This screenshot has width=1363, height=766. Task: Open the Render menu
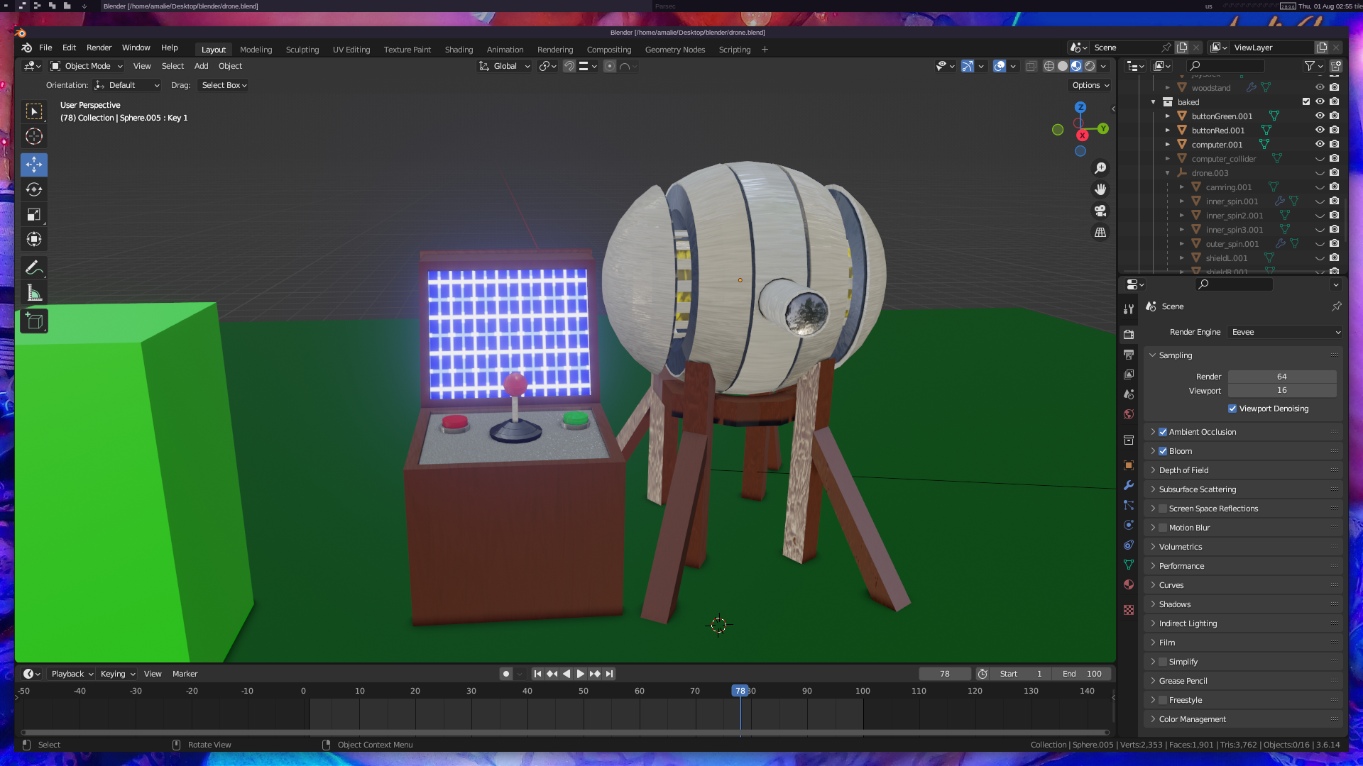click(99, 48)
